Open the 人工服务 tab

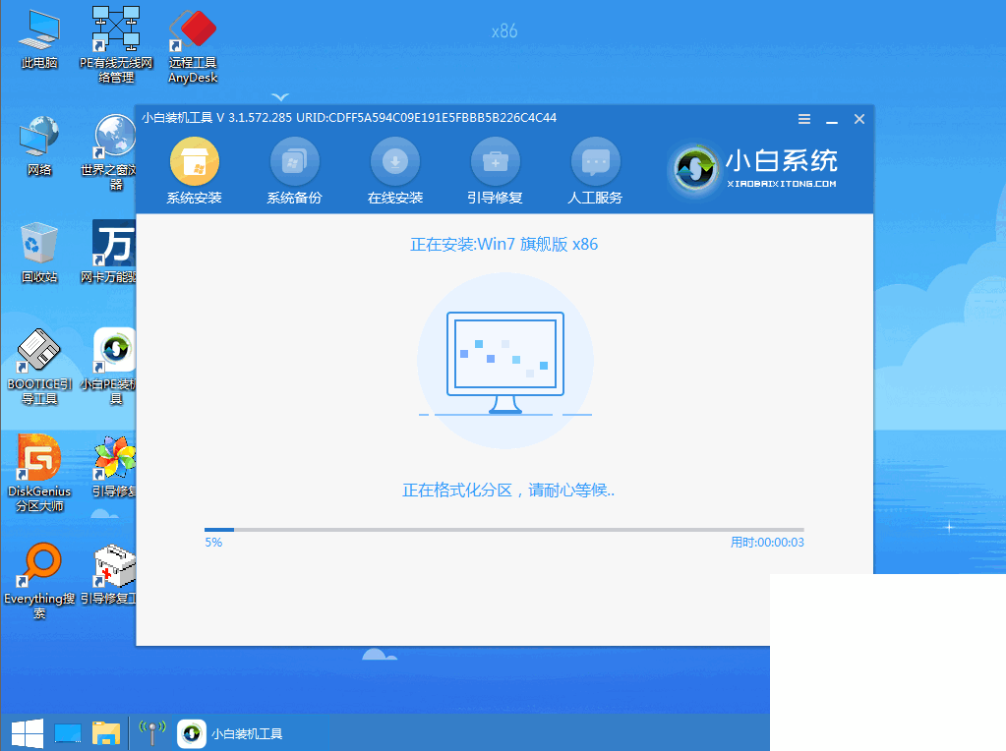click(595, 171)
